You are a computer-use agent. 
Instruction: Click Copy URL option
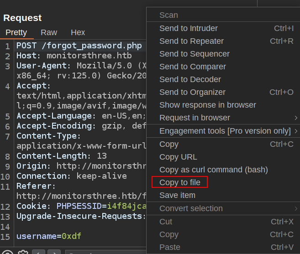click(x=178, y=157)
